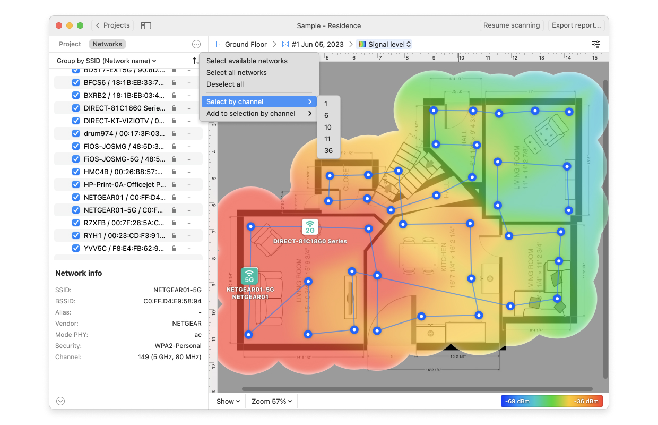Uncheck the DIRECT-KT-VIZIOTV checkbox
Image resolution: width=658 pixels, height=425 pixels.
point(75,121)
